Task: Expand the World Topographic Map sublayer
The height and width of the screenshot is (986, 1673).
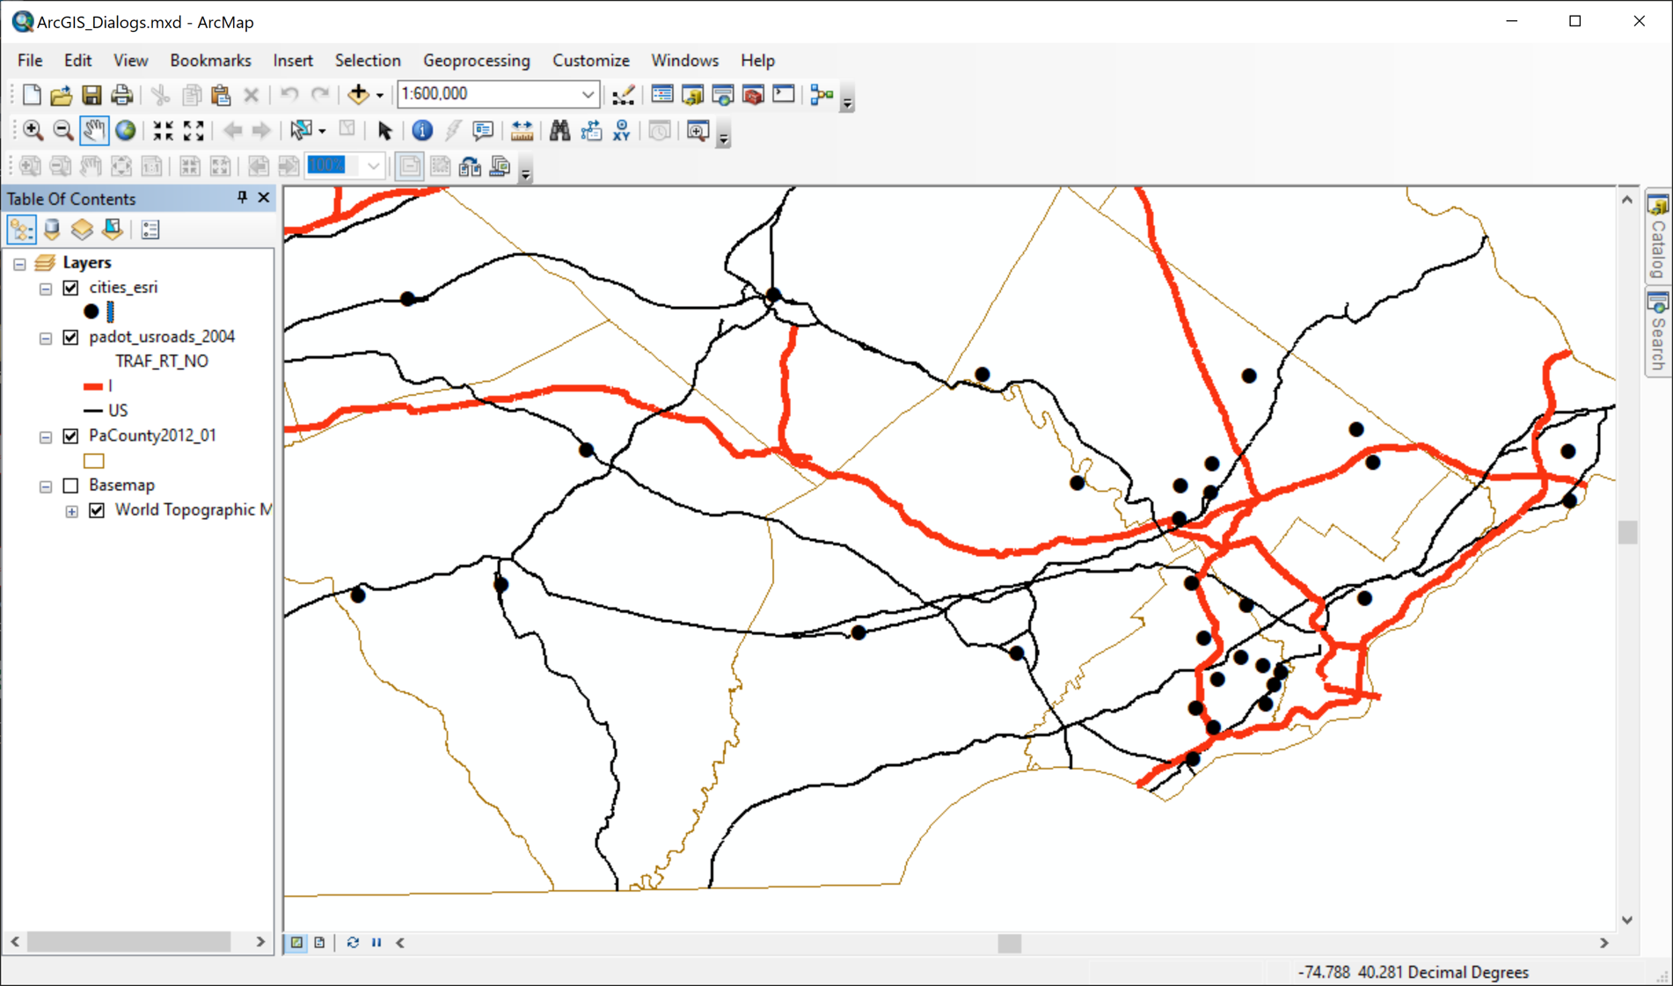Action: [72, 511]
